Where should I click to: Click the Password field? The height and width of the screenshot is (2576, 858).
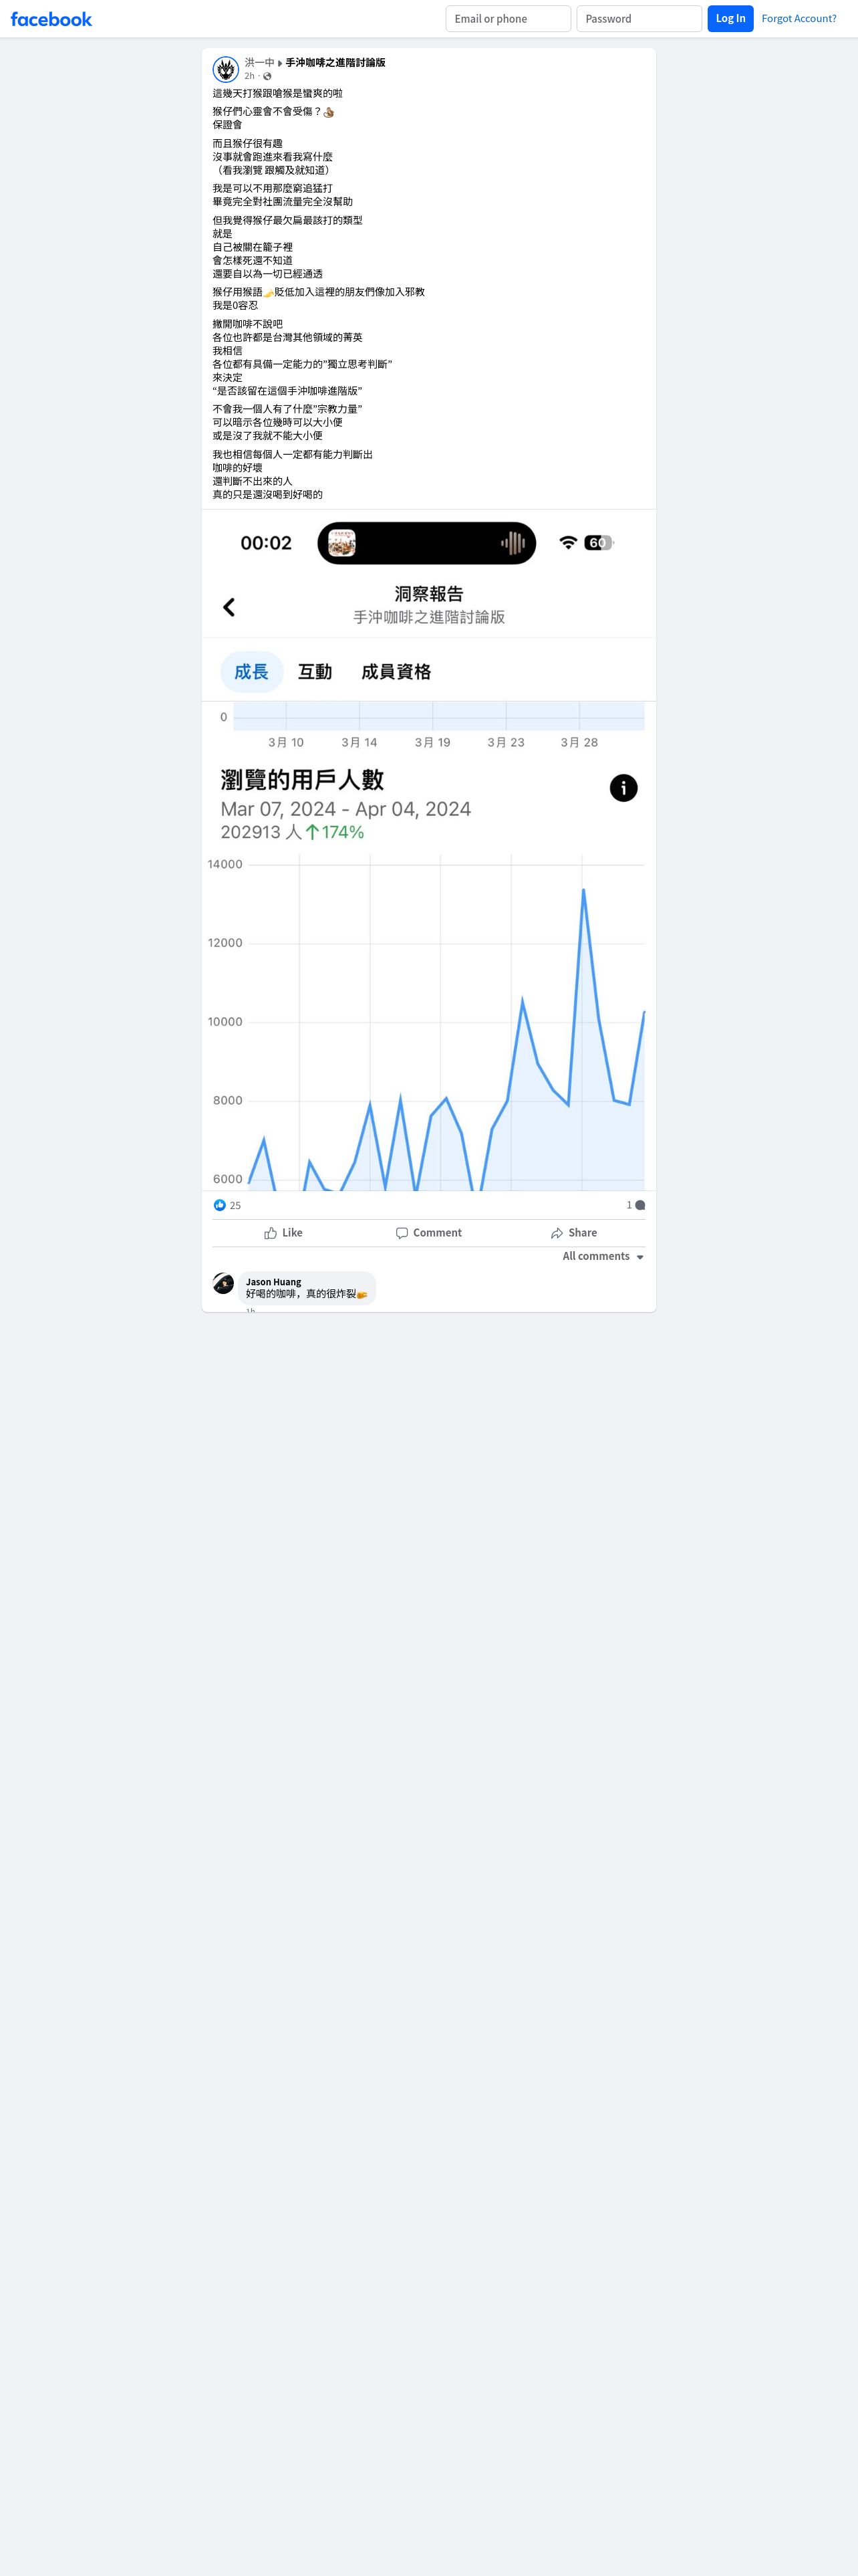638,19
